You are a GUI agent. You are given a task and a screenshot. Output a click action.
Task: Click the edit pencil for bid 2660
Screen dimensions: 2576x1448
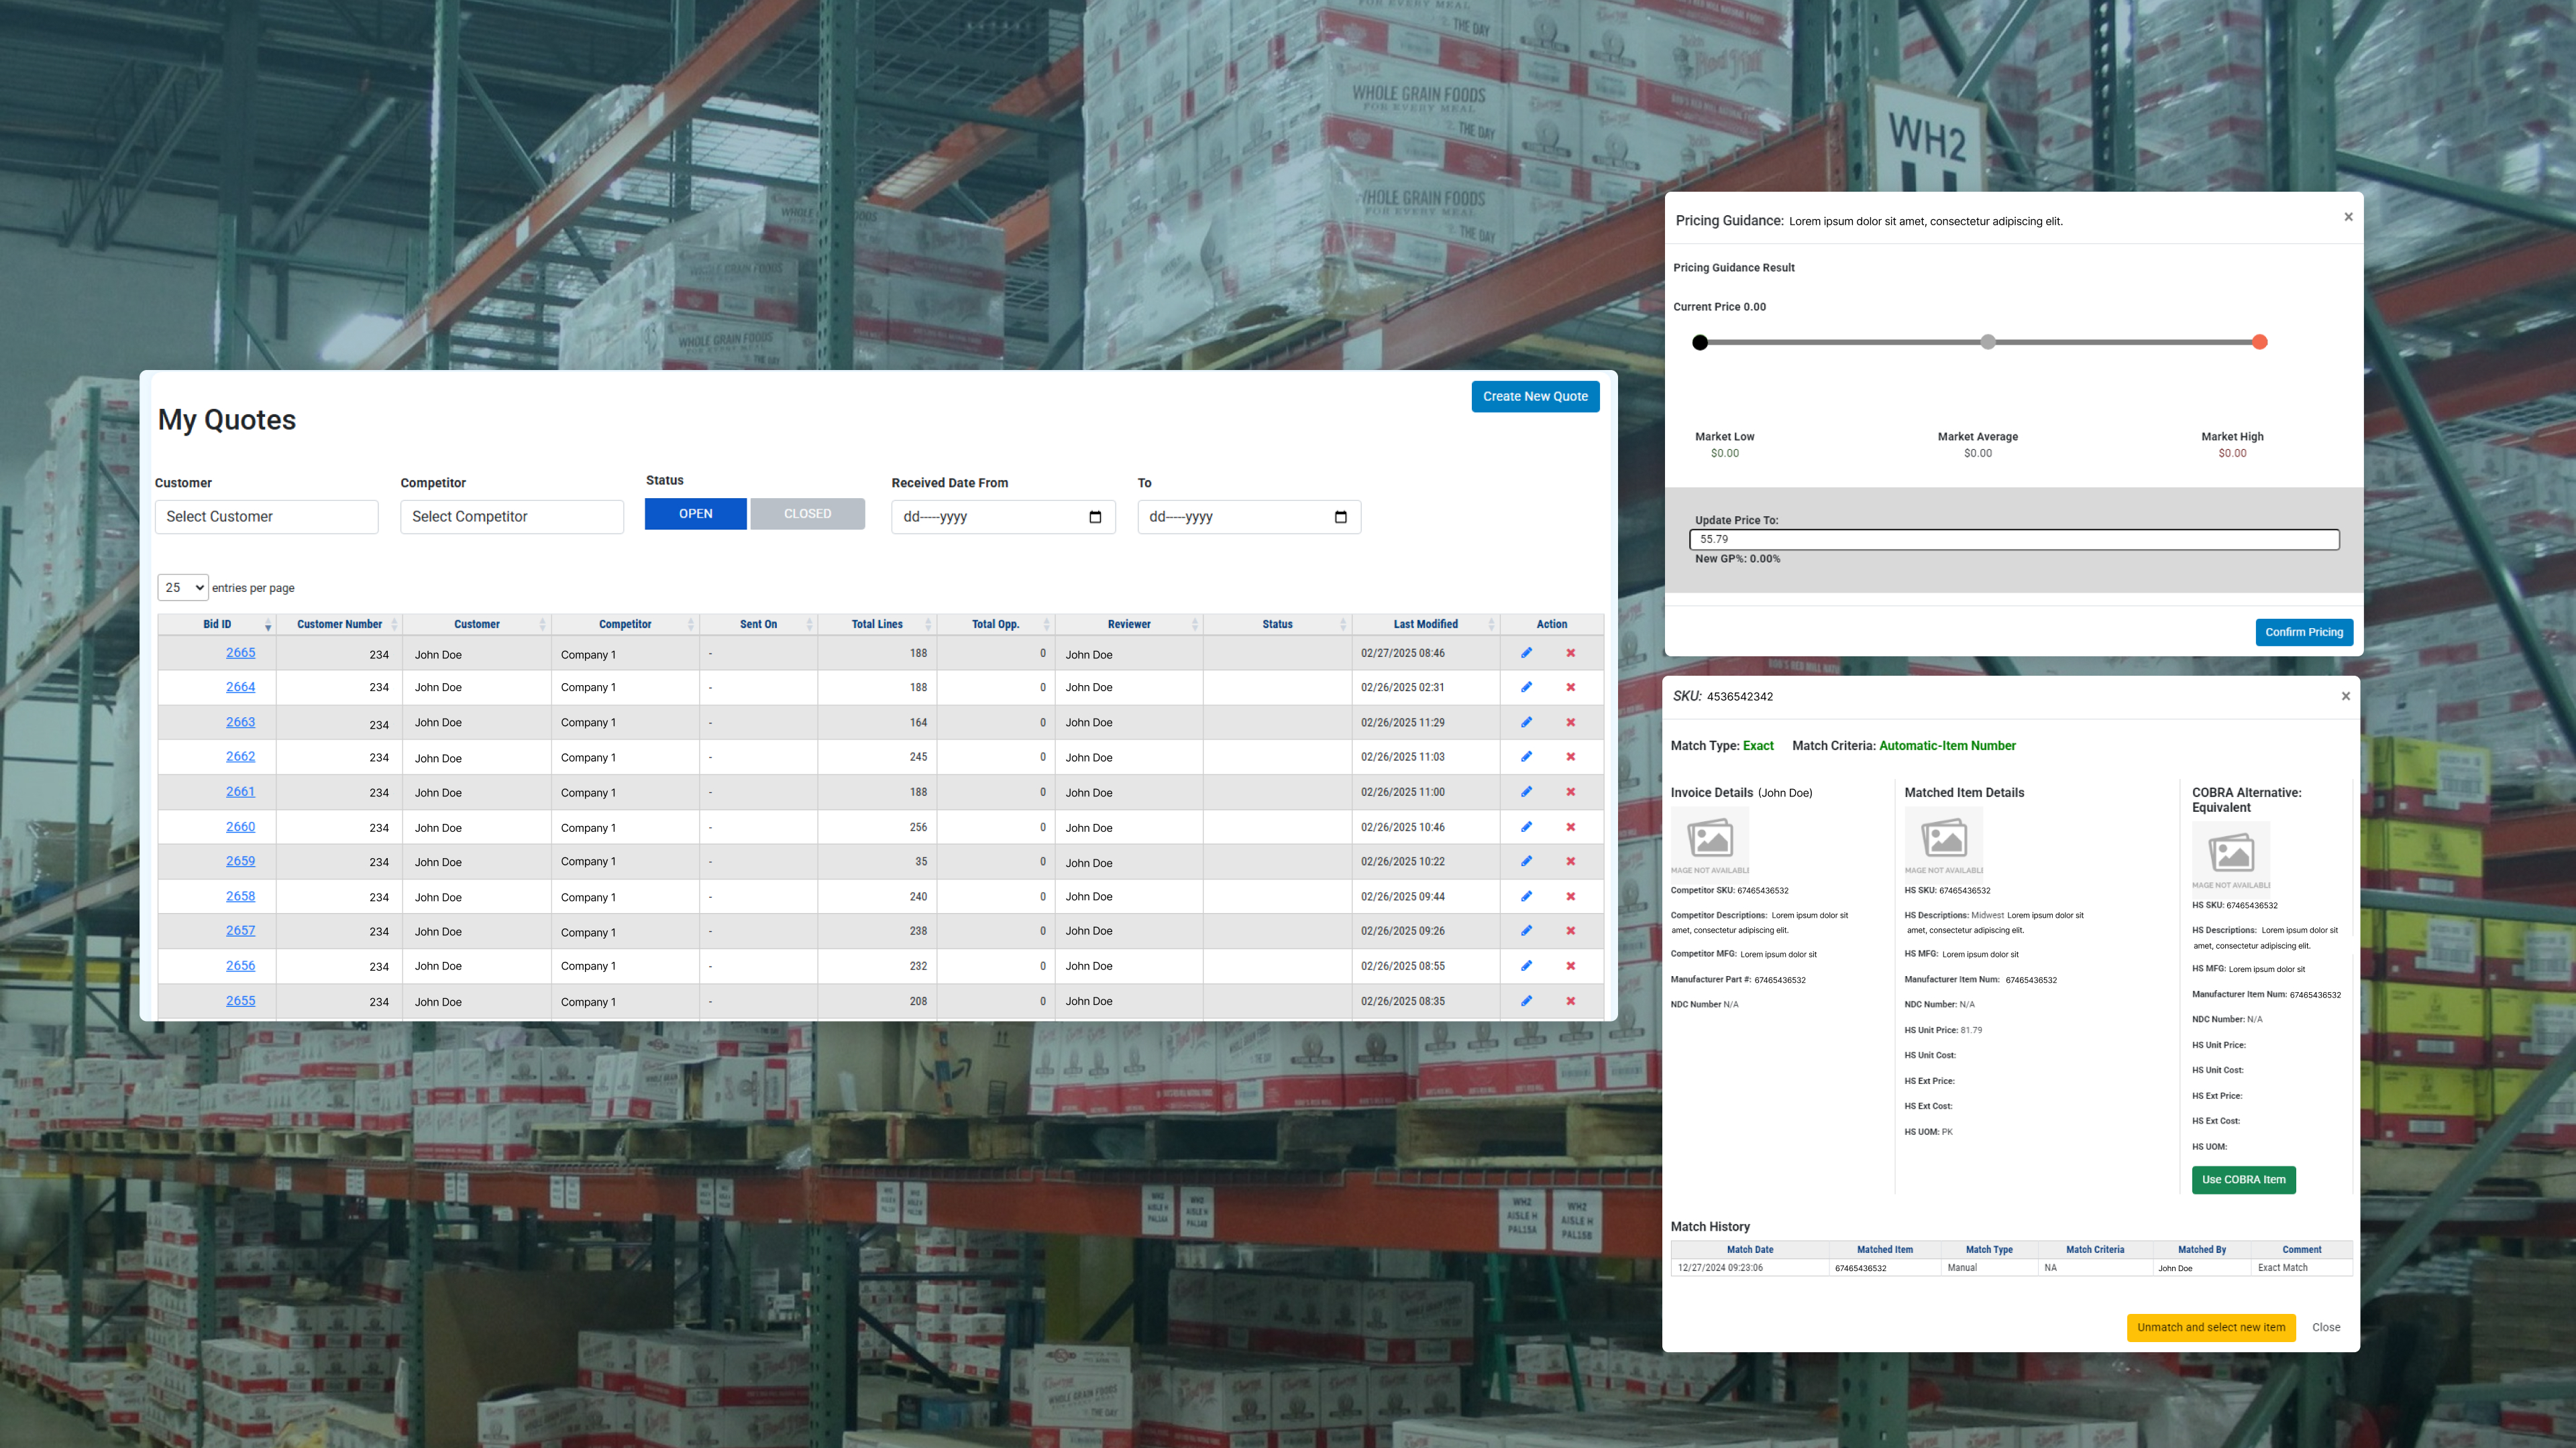1526,827
